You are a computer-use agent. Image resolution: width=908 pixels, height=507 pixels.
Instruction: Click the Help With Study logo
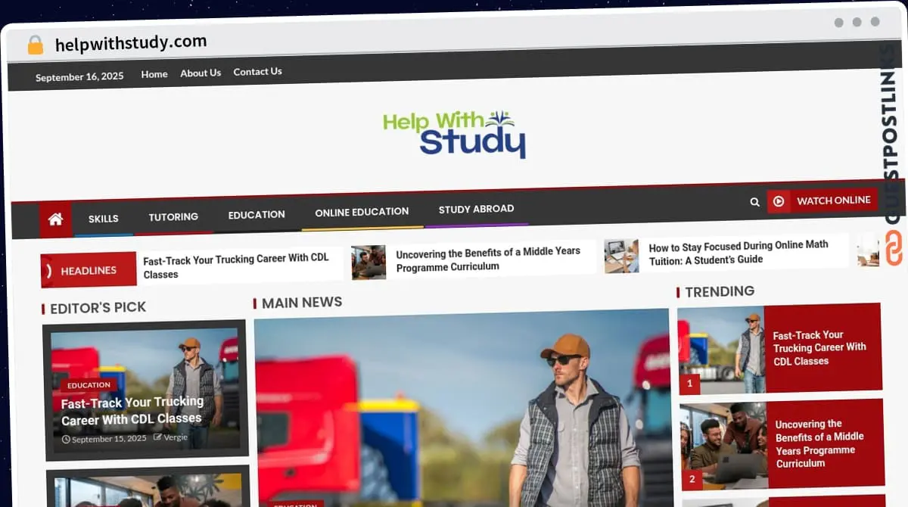click(x=453, y=134)
